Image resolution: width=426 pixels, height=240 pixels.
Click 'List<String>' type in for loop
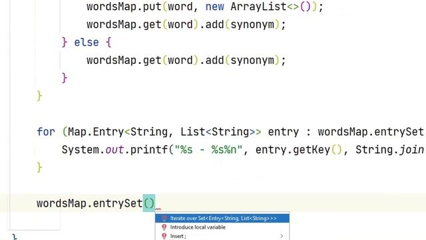pyautogui.click(x=218, y=132)
